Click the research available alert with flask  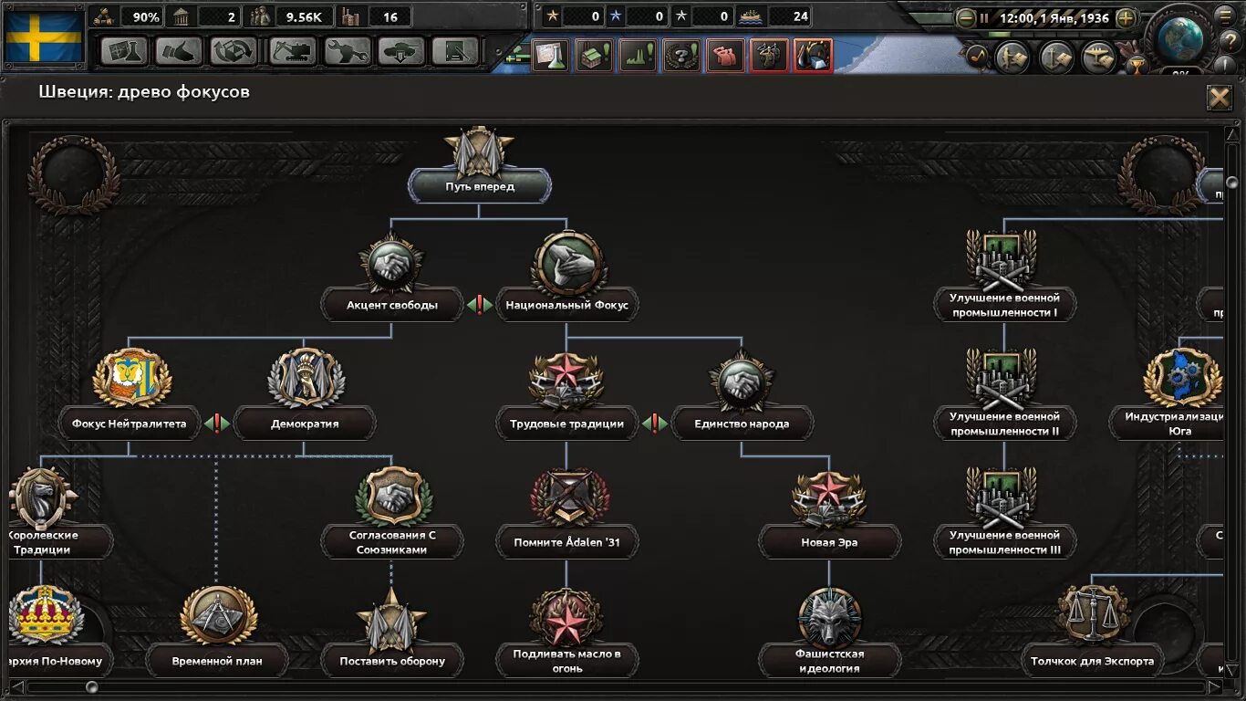550,56
